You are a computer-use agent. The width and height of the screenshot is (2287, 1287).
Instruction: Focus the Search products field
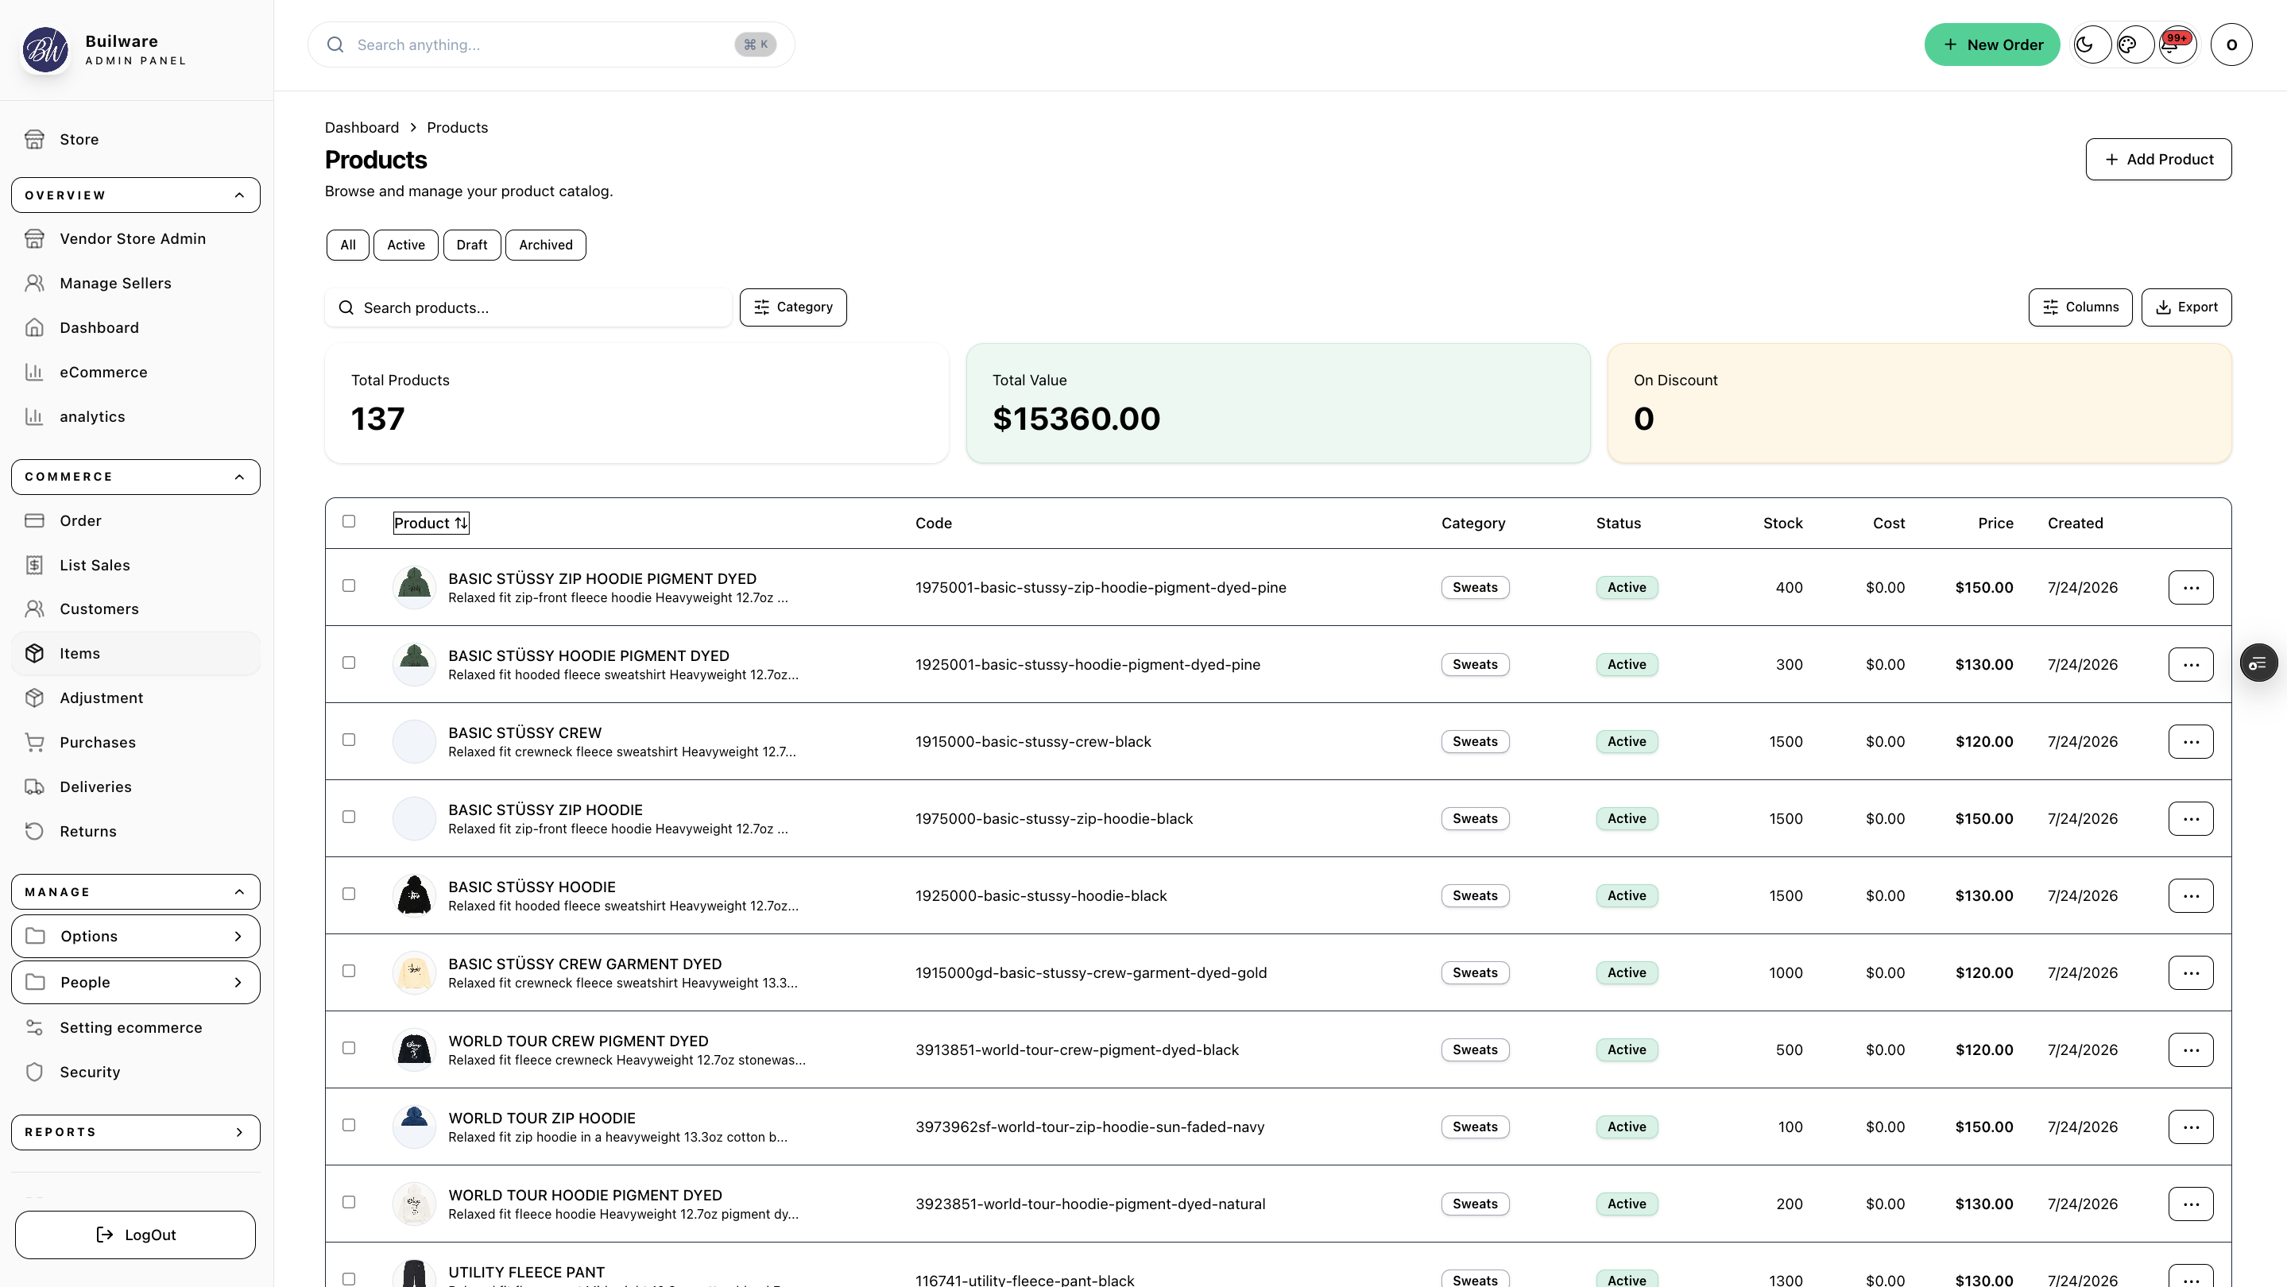[528, 308]
